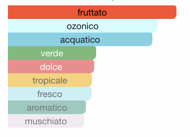Screen dimensions: 190x137
Task: Click the white verde label
Action: pyautogui.click(x=52, y=53)
